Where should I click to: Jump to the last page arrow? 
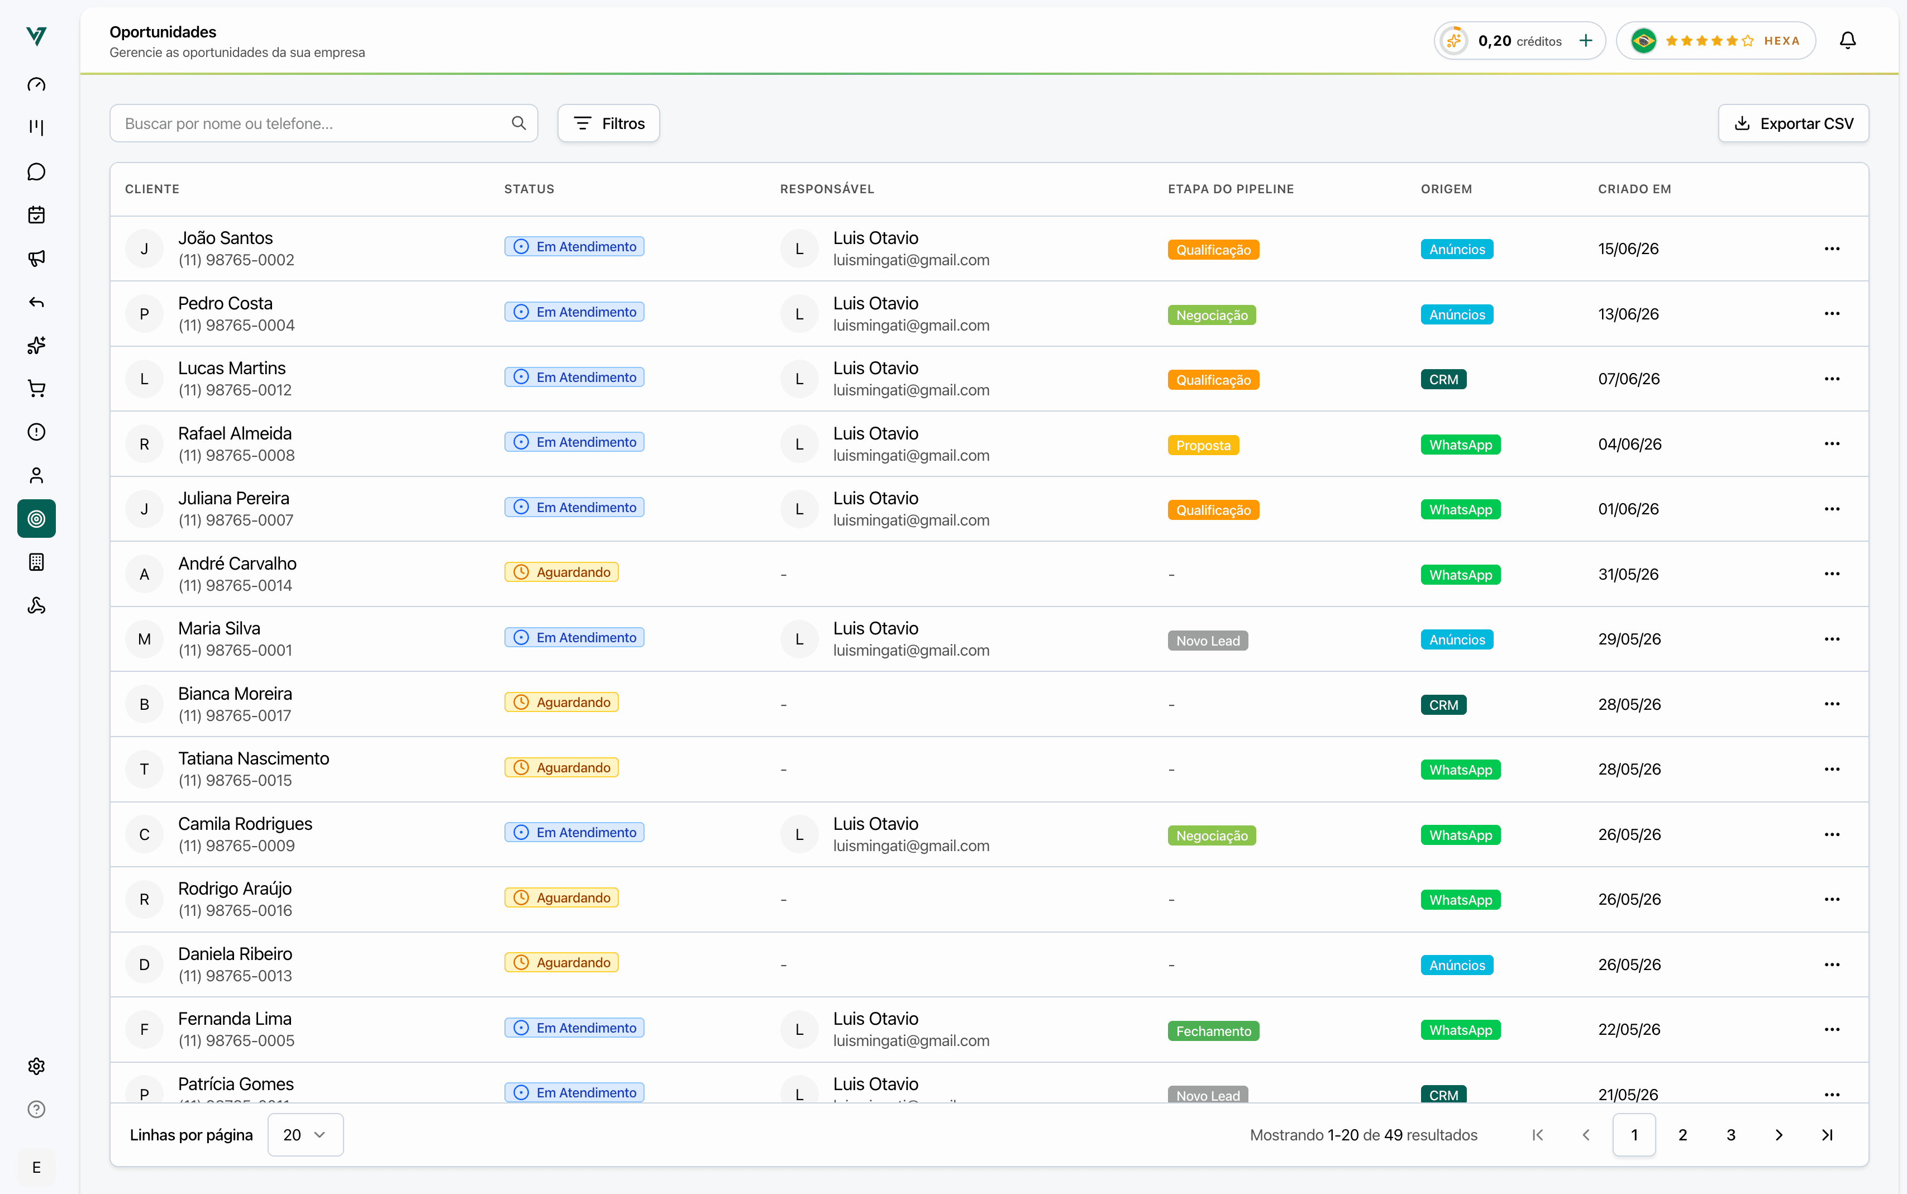click(x=1827, y=1135)
